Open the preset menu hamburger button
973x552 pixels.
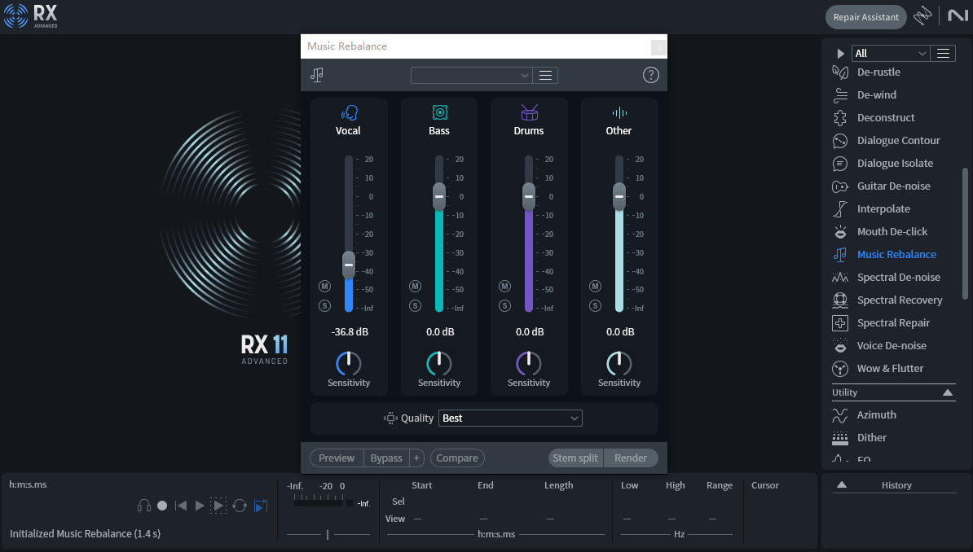[x=545, y=75]
